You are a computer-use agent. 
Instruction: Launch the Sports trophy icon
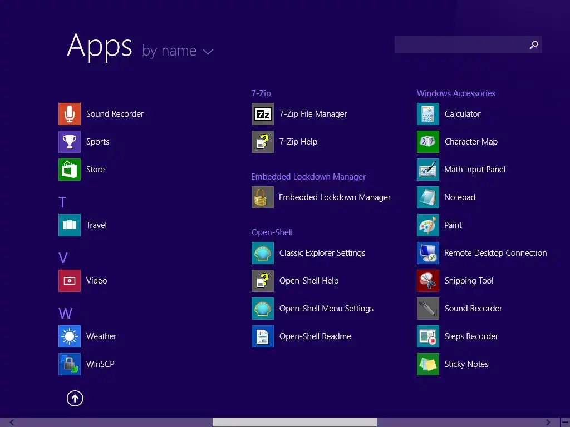click(x=70, y=142)
